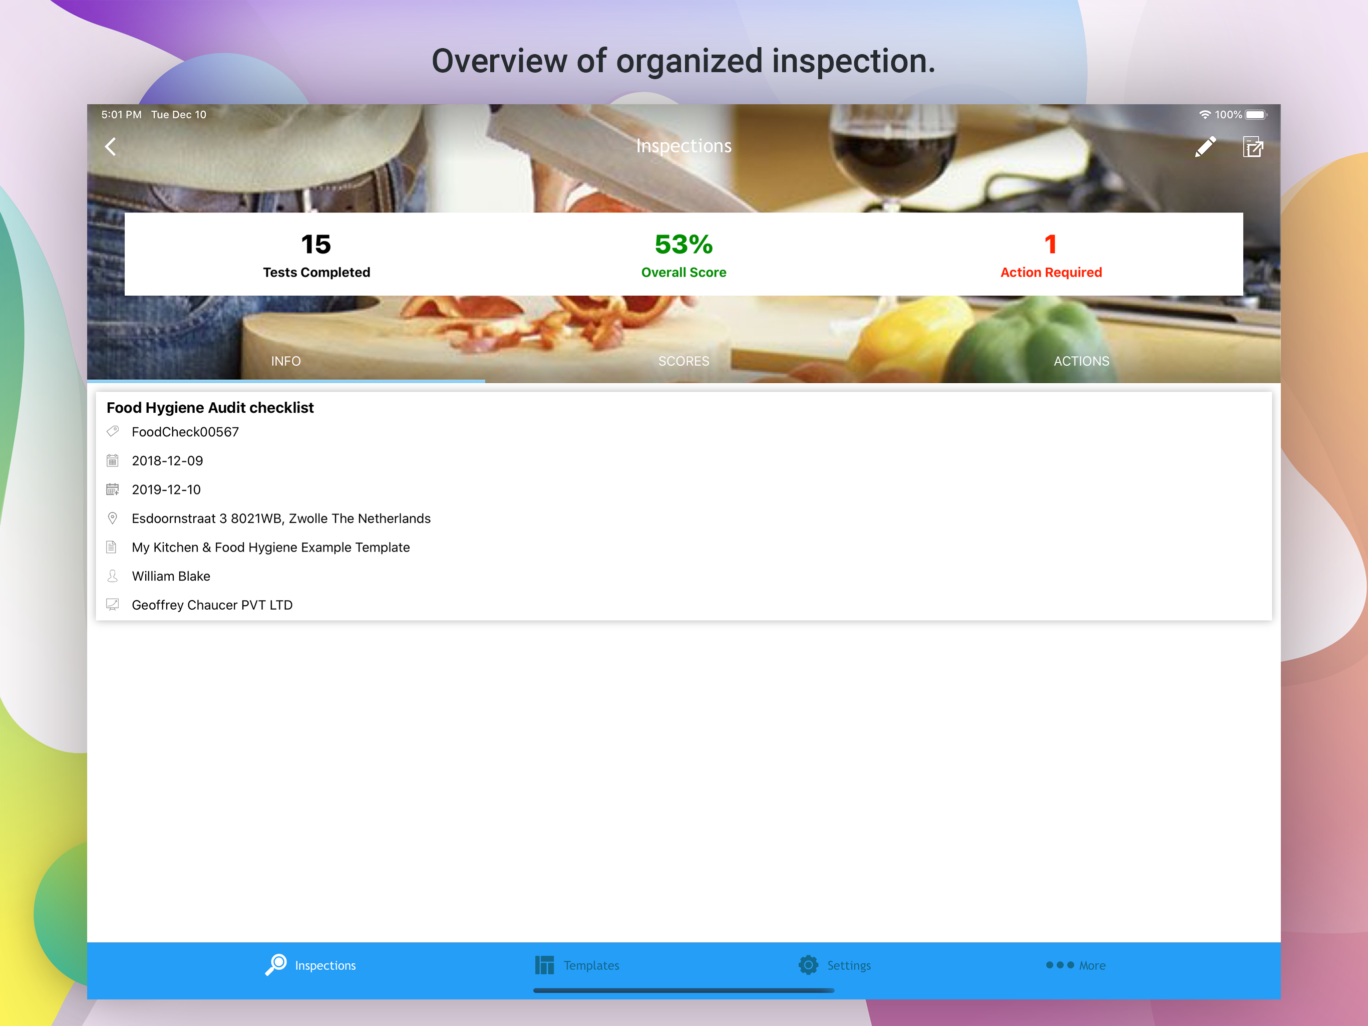Open the Templates bottom tab

(x=577, y=965)
